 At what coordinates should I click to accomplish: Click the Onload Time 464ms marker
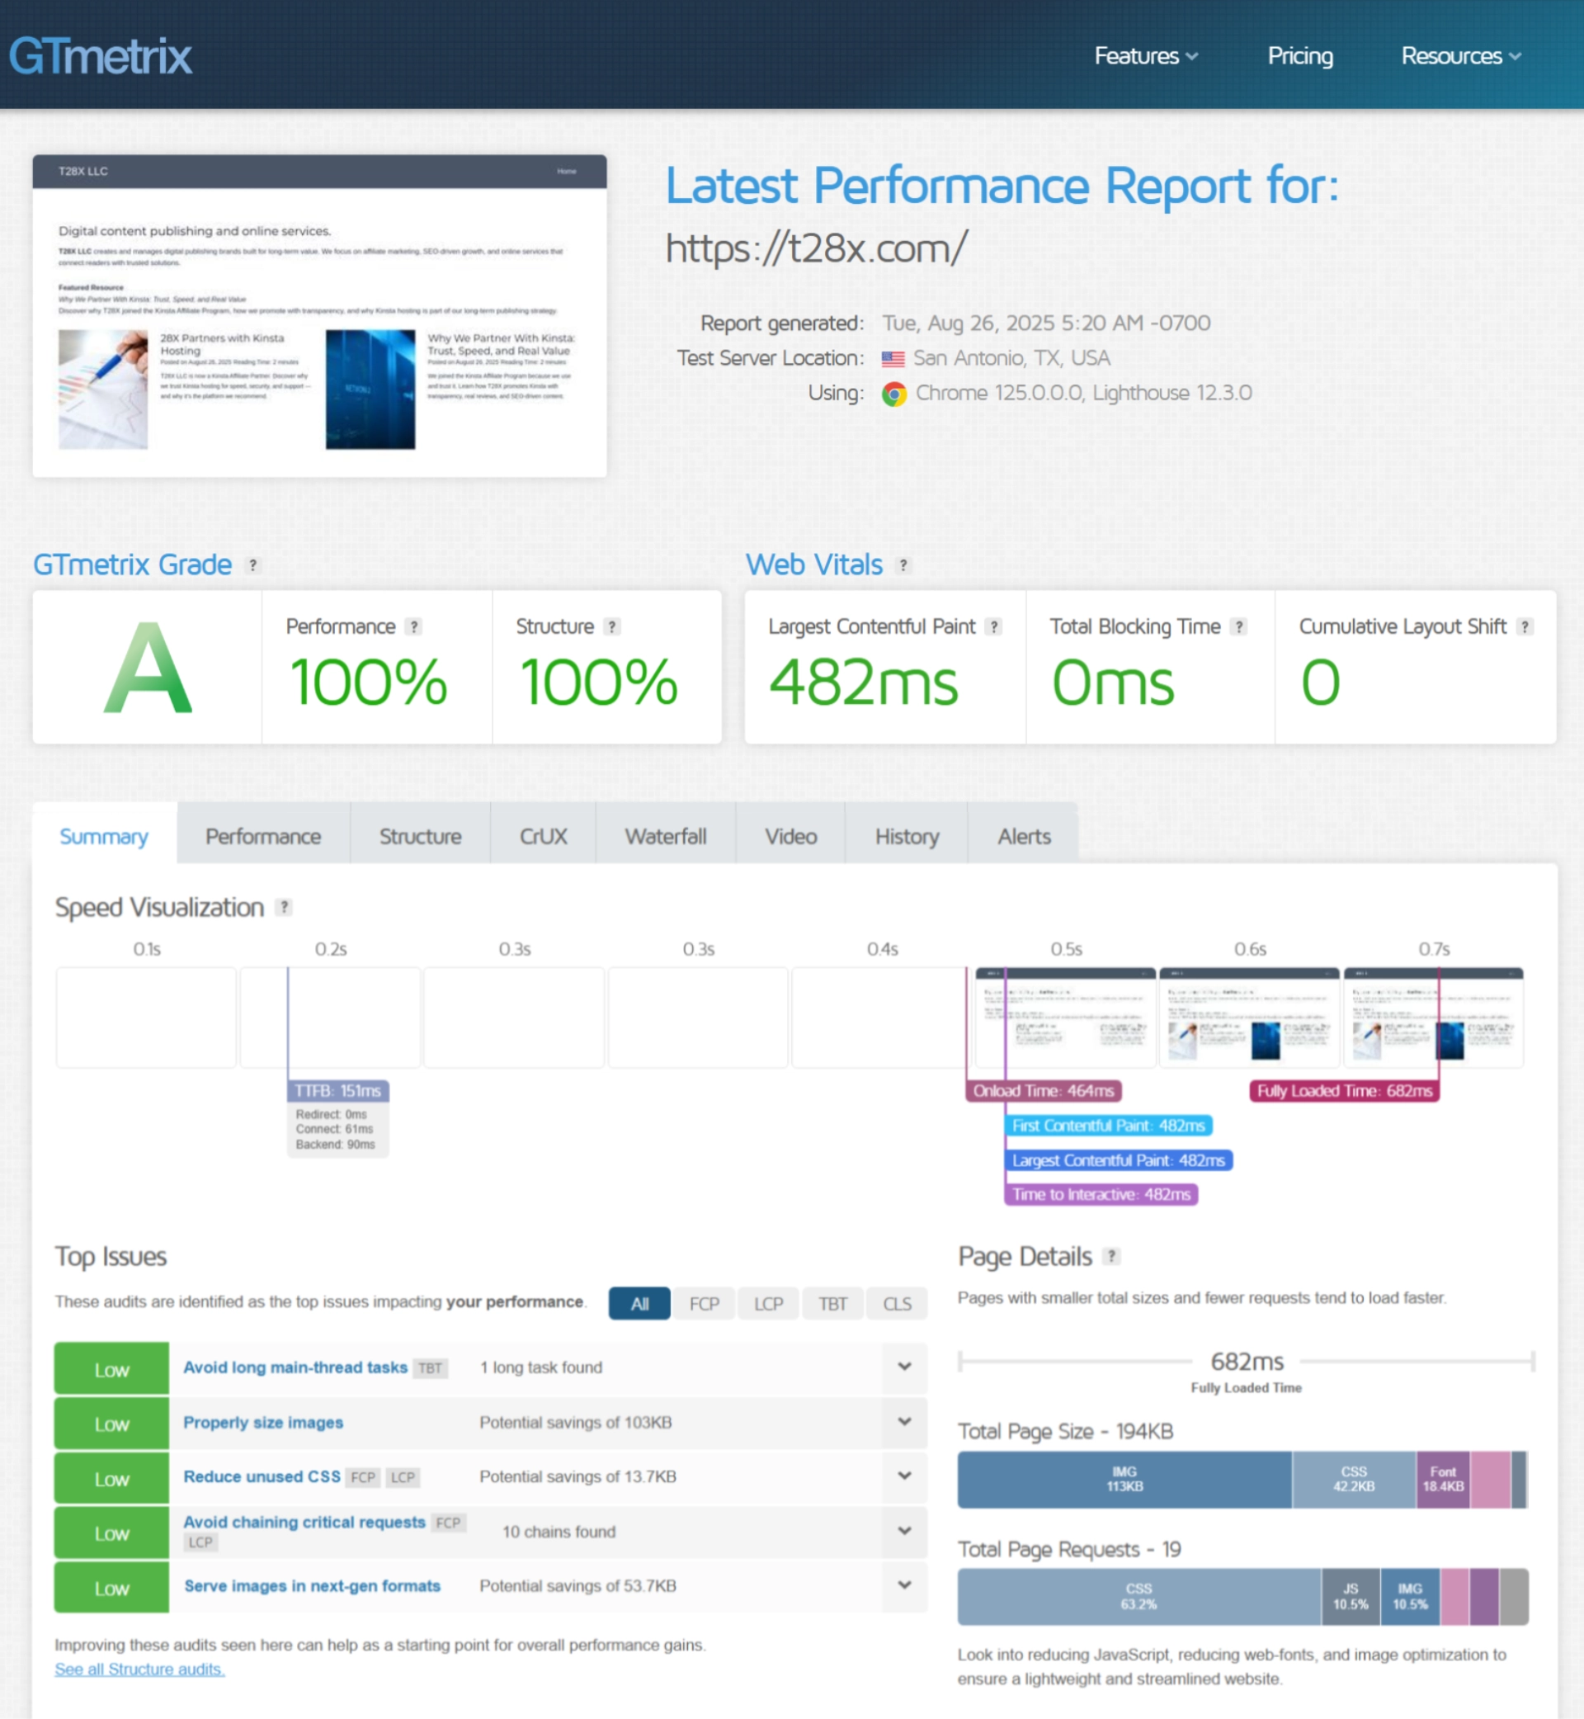click(1043, 1090)
